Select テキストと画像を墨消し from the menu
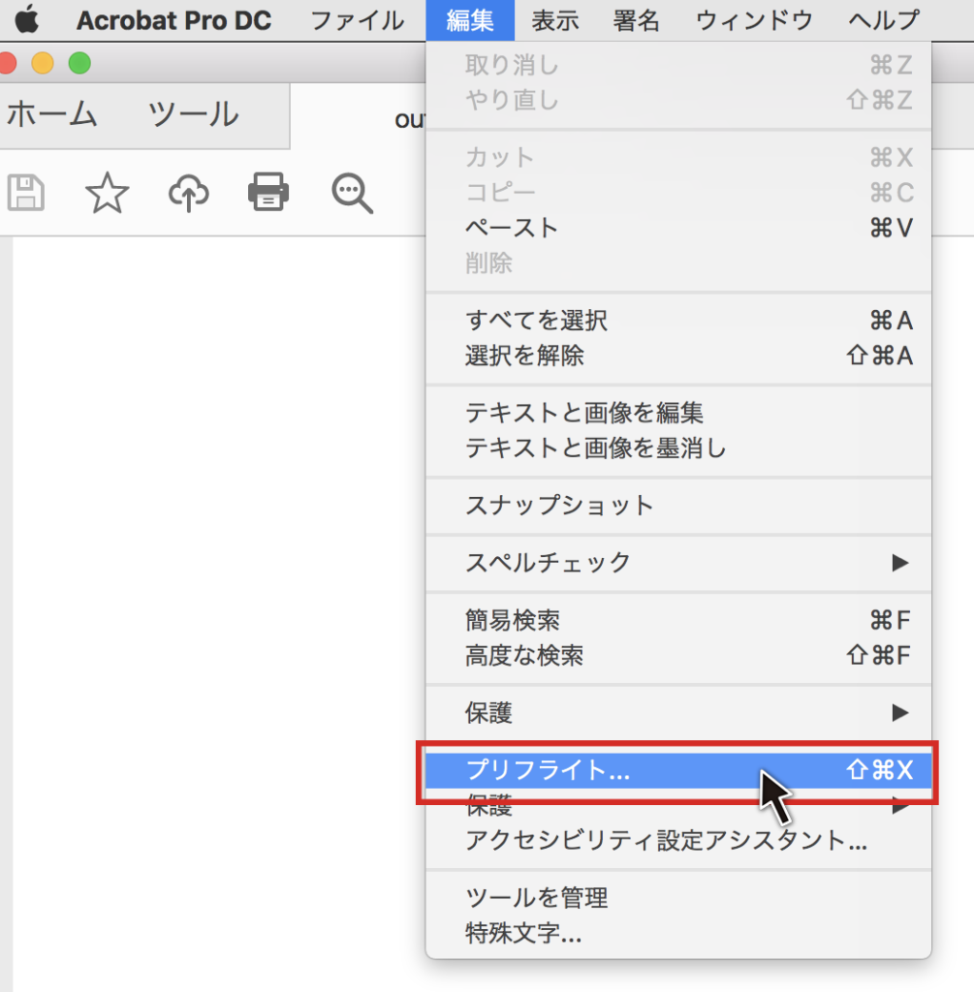This screenshot has height=992, width=974. click(678, 449)
